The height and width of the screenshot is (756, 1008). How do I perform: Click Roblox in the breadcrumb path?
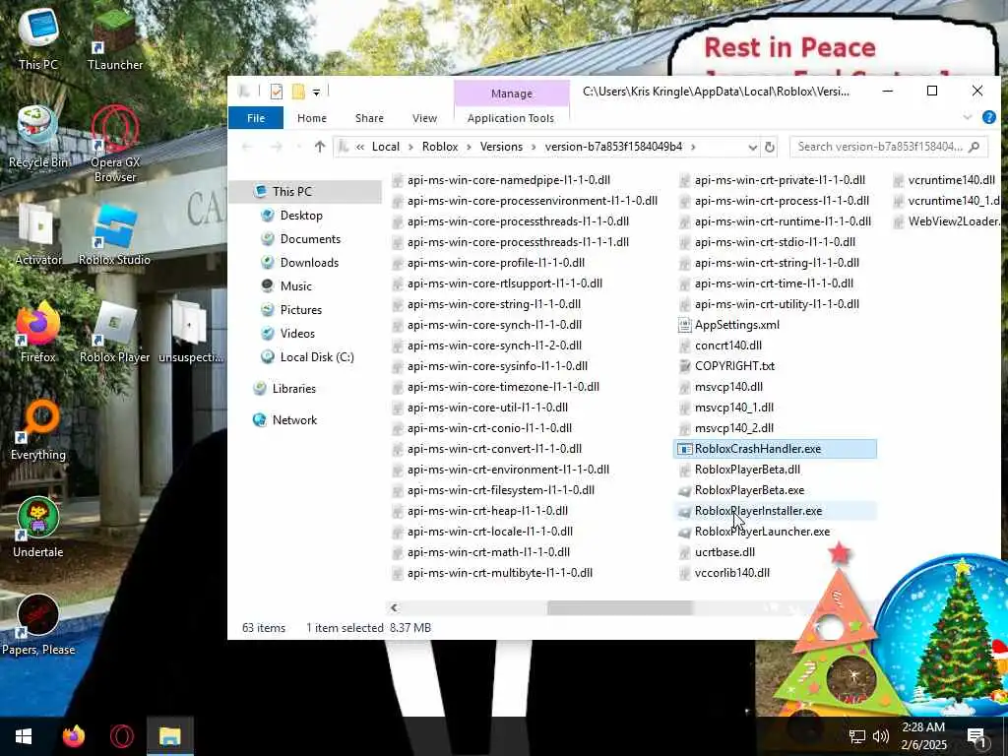click(x=440, y=147)
